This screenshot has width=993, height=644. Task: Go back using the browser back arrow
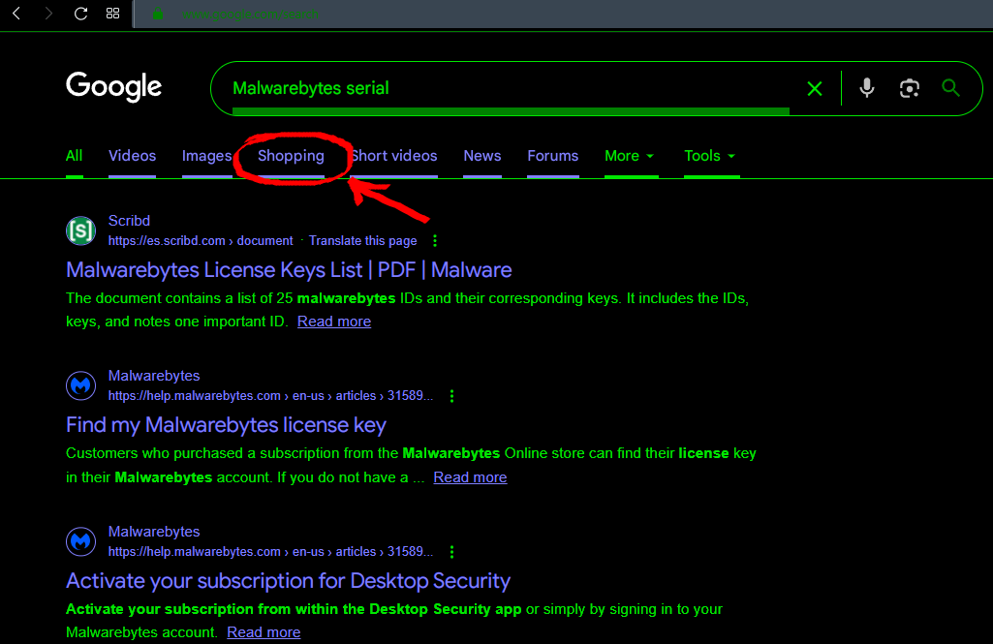(17, 14)
